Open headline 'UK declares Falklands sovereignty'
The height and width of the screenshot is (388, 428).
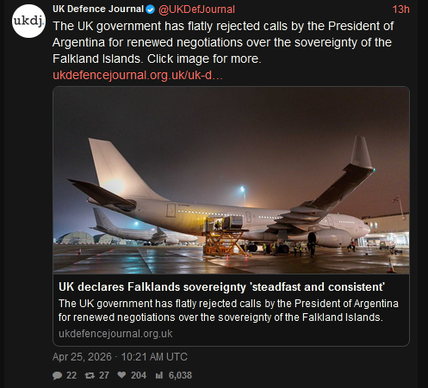point(221,286)
